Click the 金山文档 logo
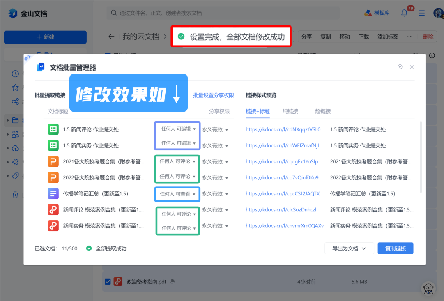Screen dimensions: 444x301 pos(28,14)
